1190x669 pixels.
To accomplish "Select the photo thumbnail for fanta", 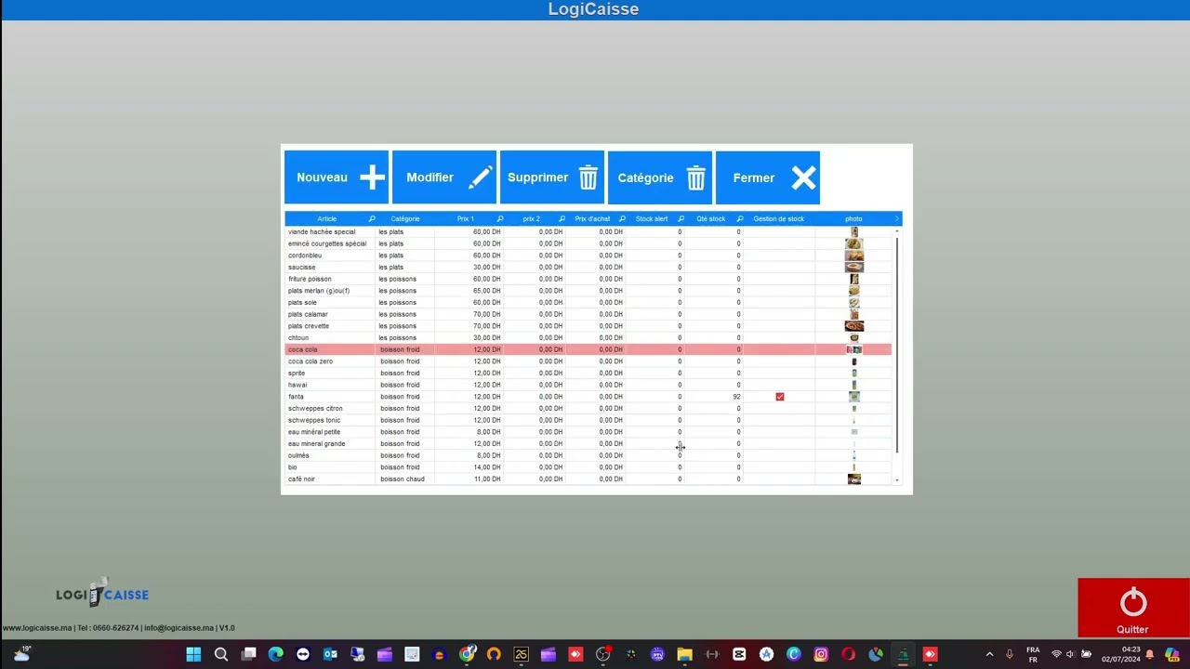I will (854, 397).
